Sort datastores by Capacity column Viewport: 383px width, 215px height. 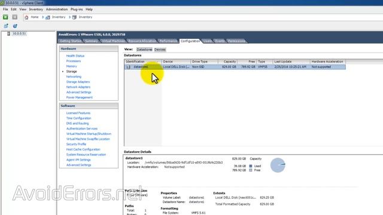[227, 62]
